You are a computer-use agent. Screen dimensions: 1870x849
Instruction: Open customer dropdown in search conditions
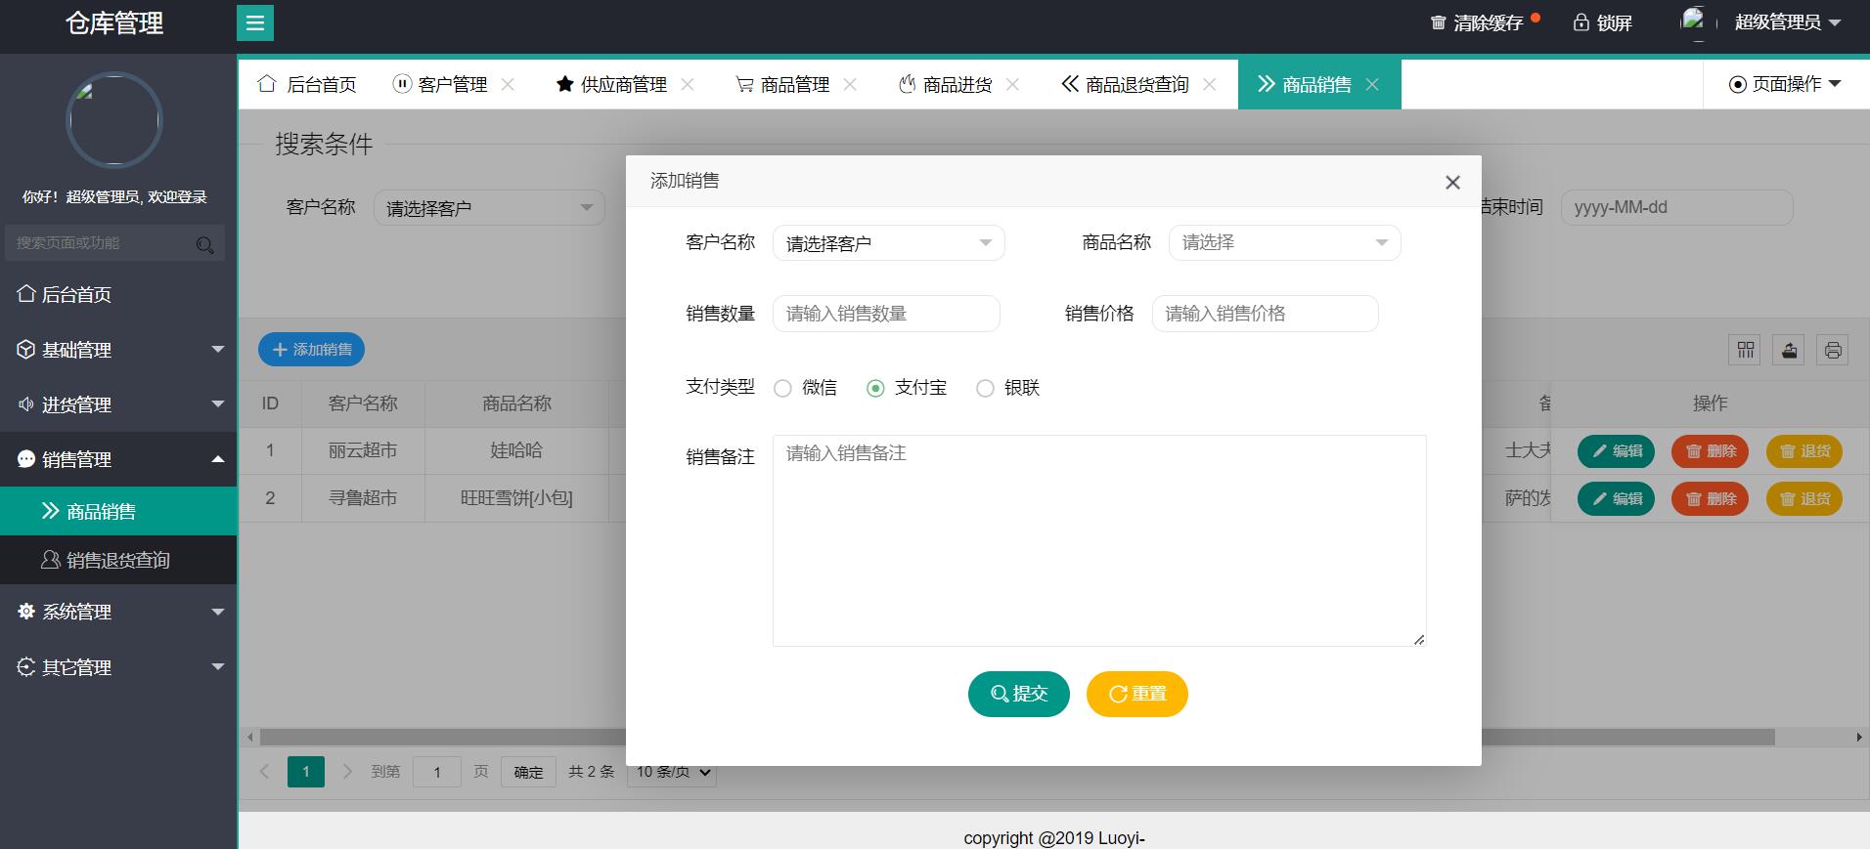[x=489, y=208]
